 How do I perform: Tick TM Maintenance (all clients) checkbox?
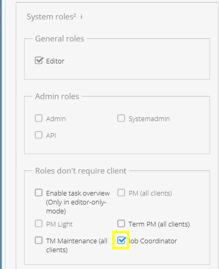coord(39,240)
